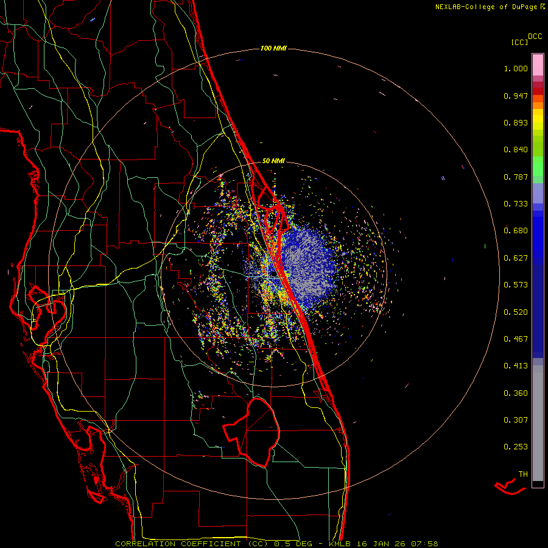Image resolution: width=548 pixels, height=548 pixels.
Task: Click the TH threshold label by the color bar
Action: coord(523,474)
